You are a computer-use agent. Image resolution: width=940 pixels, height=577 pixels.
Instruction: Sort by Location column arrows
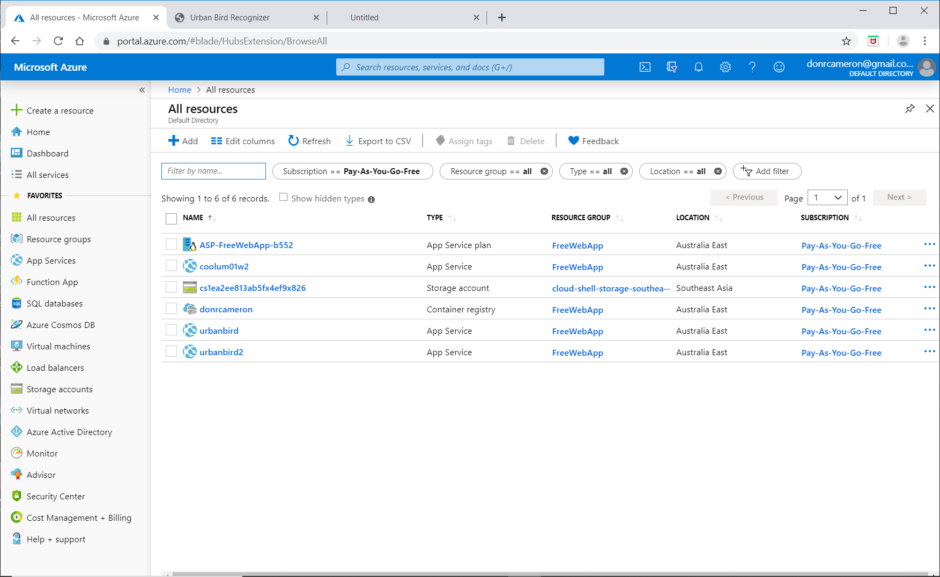[x=719, y=218]
